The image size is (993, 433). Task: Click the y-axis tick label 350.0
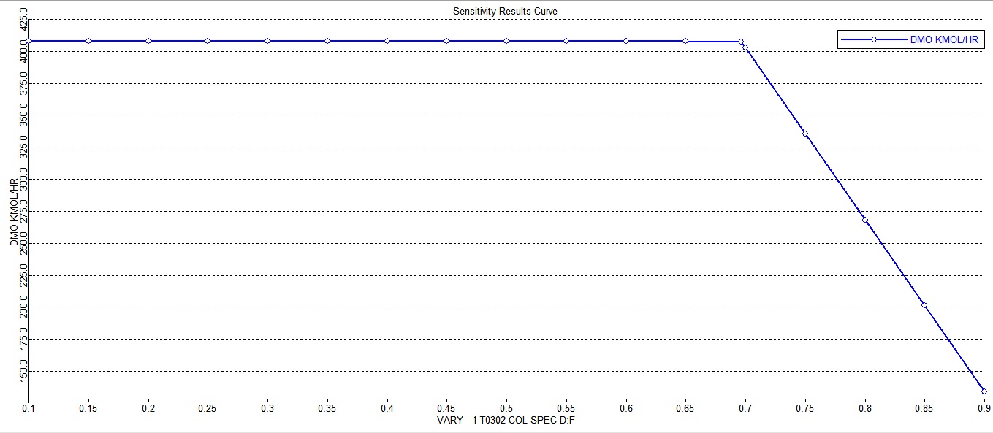click(24, 115)
